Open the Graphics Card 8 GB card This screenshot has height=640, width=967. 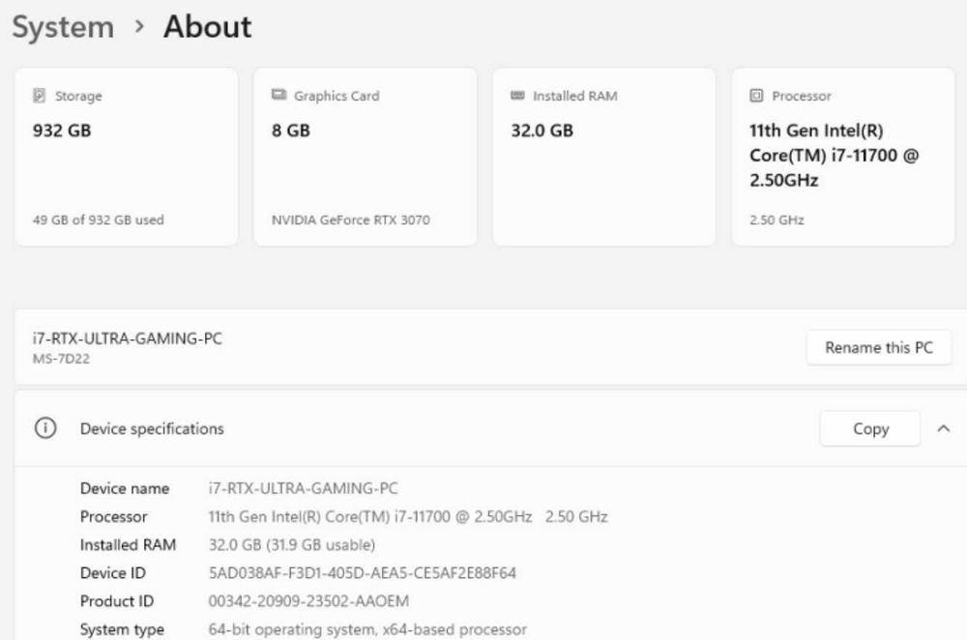[x=366, y=158]
